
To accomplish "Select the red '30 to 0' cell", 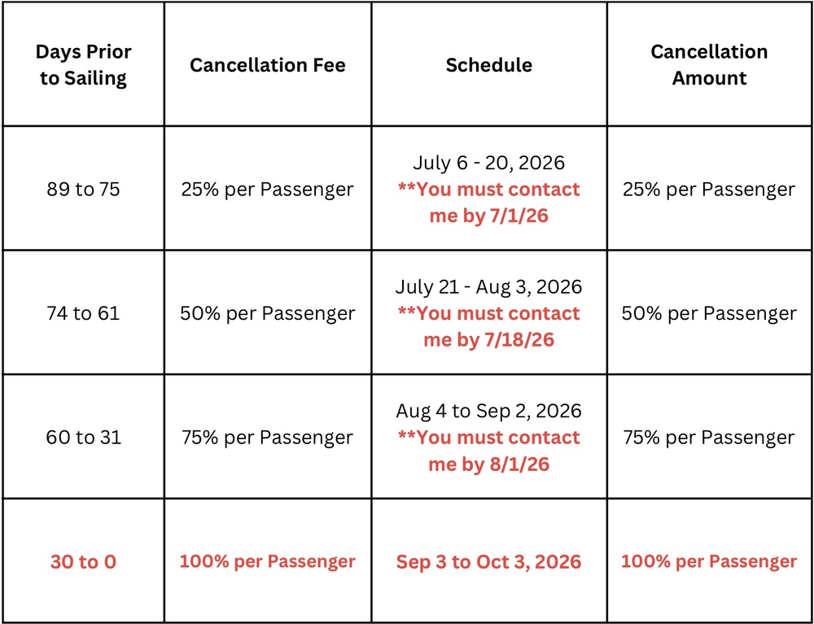I will [83, 562].
